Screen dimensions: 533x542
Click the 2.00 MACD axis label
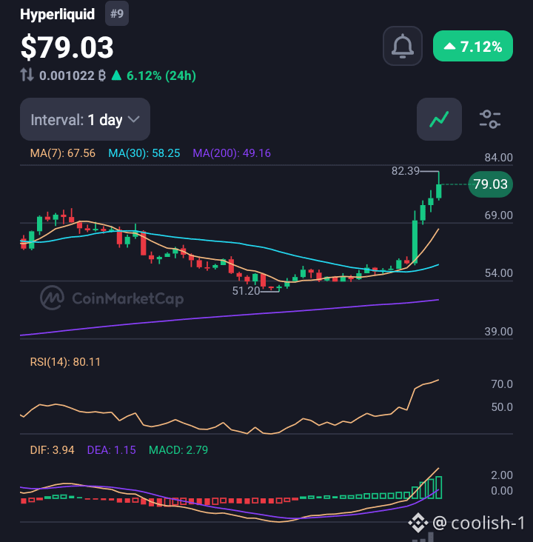point(502,475)
